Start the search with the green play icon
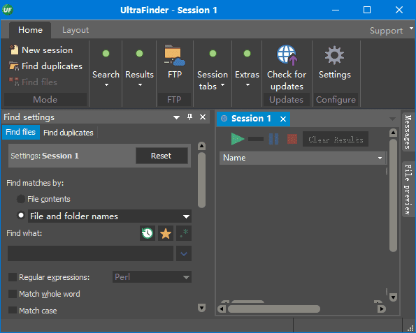The image size is (416, 333). pyautogui.click(x=237, y=139)
